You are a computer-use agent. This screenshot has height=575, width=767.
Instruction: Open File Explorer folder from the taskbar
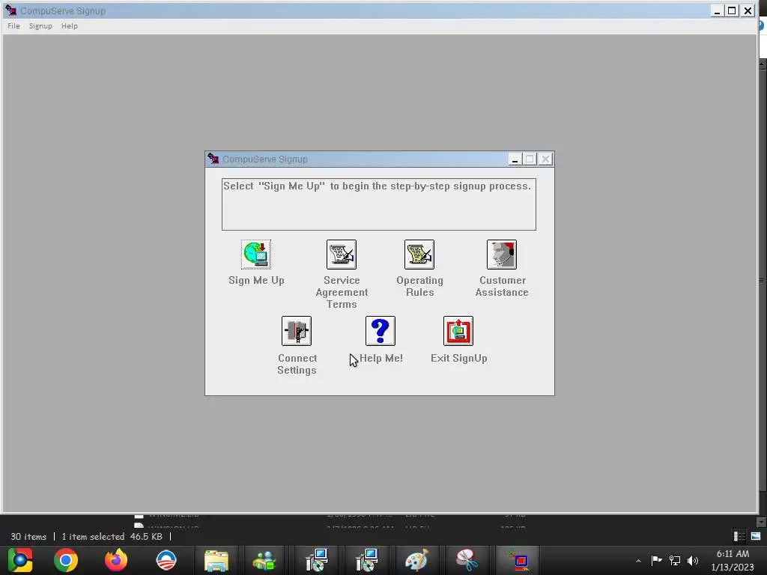coord(216,560)
